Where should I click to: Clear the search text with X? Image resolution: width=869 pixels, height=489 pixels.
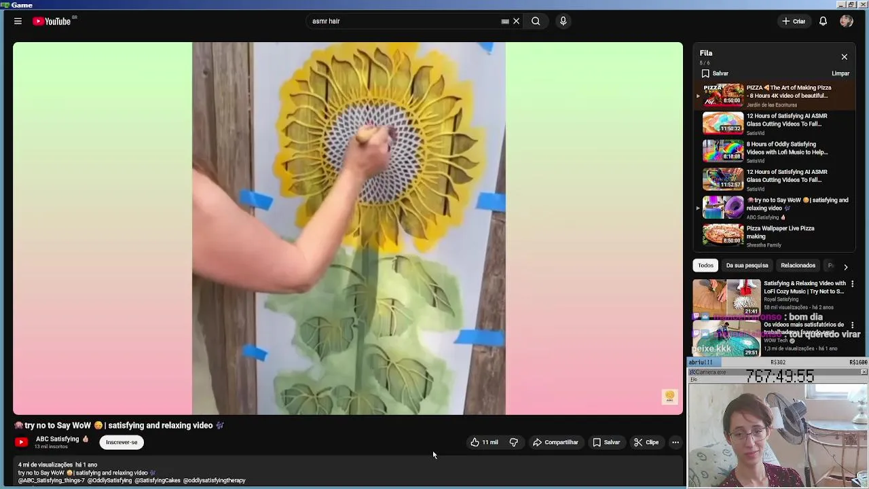516,21
